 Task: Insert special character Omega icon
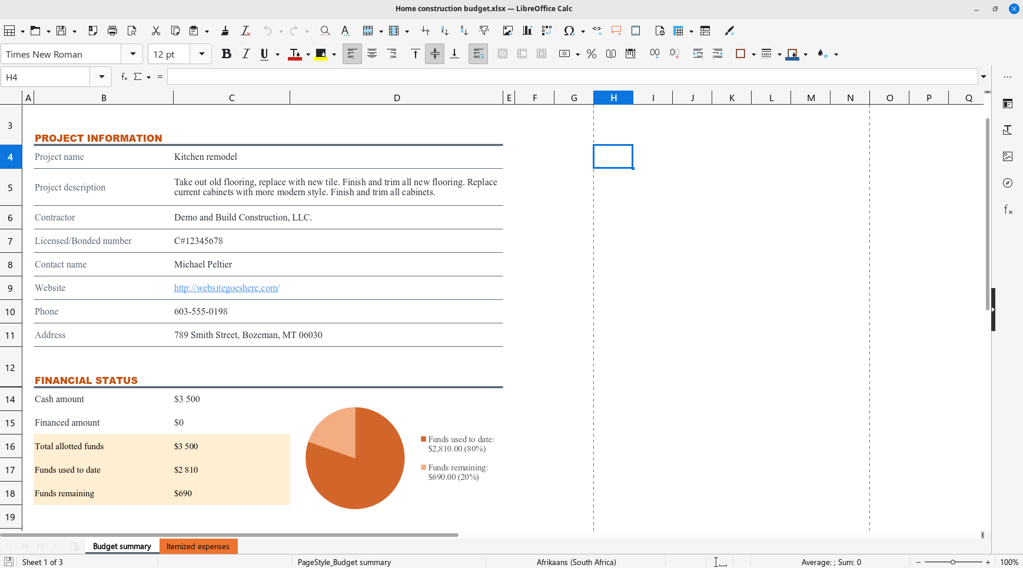[x=569, y=31]
